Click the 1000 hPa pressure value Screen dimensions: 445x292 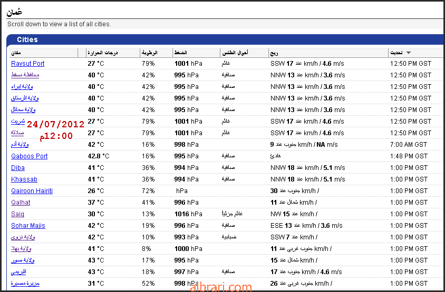tap(188, 249)
